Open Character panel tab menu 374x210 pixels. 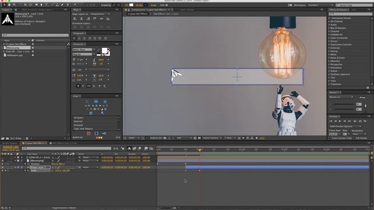[117, 44]
